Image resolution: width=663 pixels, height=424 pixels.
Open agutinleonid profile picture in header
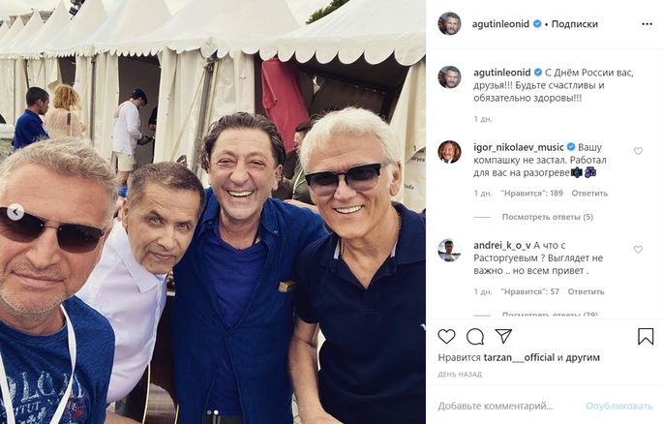pyautogui.click(x=449, y=23)
